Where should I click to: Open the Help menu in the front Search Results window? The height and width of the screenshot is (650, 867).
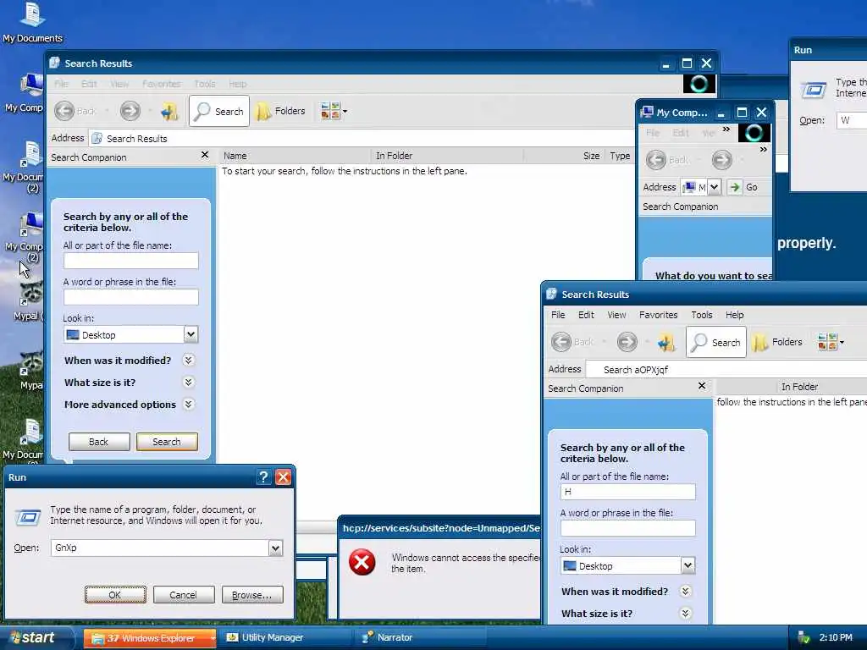734,315
